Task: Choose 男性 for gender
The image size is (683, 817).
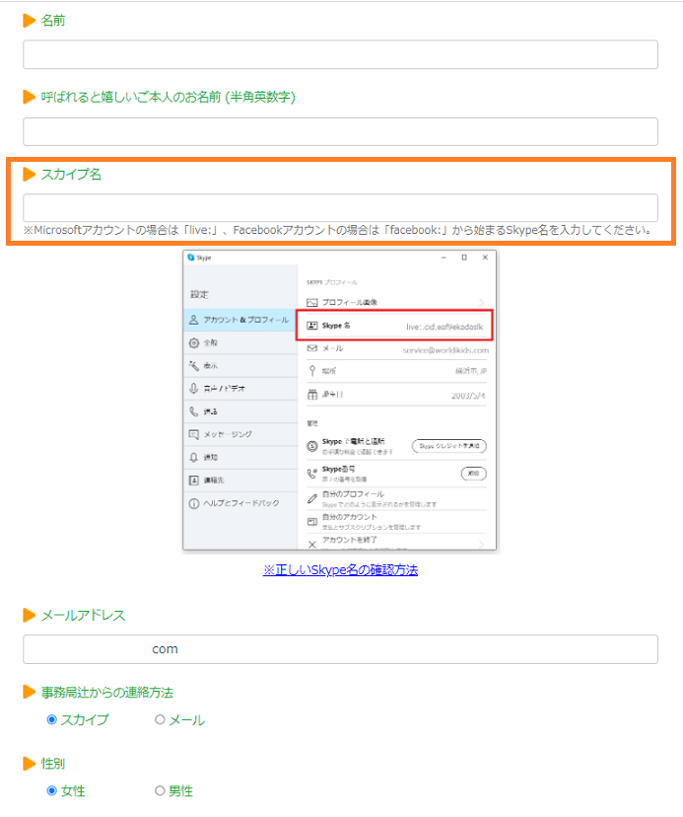Action: coord(160,790)
